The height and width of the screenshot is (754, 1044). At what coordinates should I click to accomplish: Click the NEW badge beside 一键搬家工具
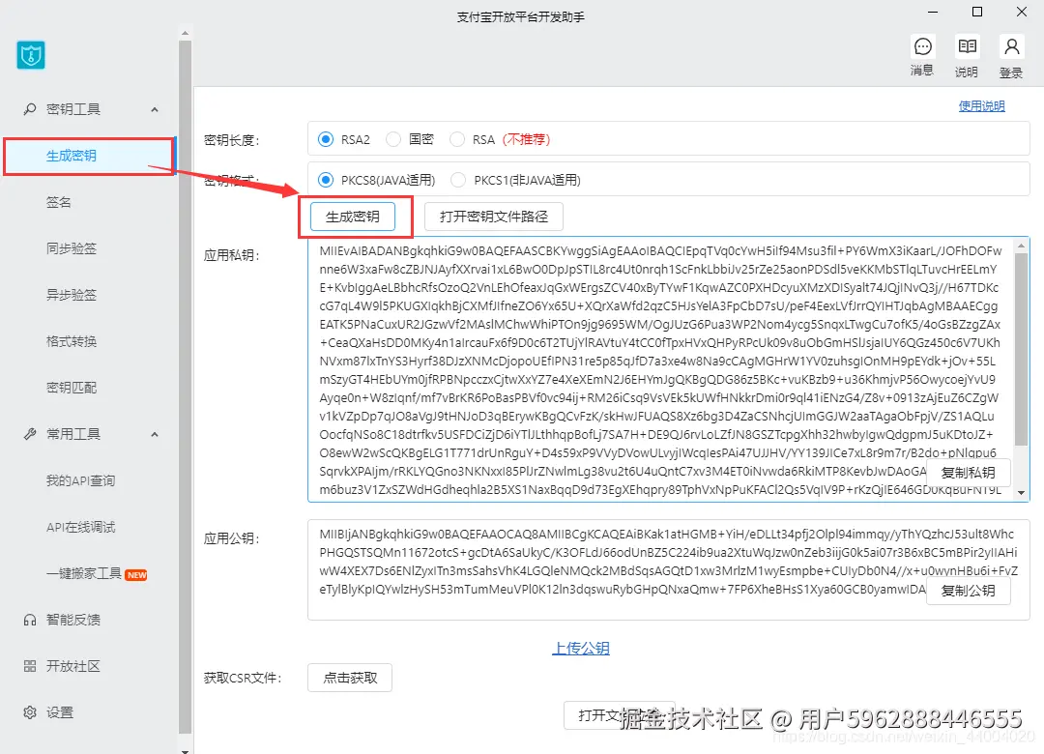click(136, 575)
